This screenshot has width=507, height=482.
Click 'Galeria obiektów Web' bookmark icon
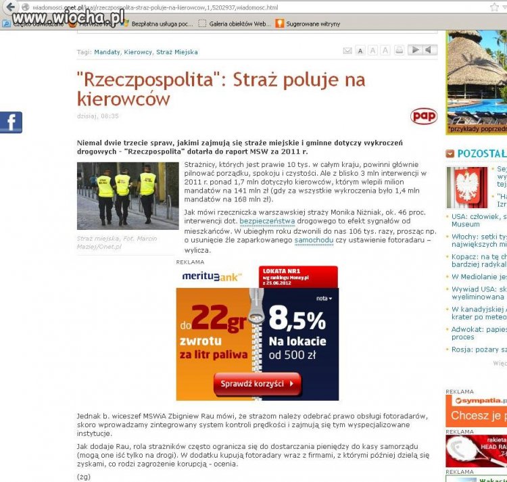pos(202,23)
